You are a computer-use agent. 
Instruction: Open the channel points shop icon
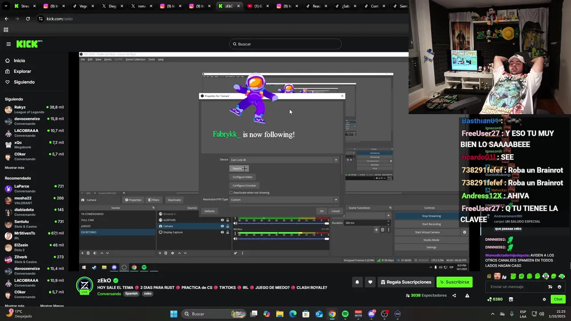click(x=511, y=299)
